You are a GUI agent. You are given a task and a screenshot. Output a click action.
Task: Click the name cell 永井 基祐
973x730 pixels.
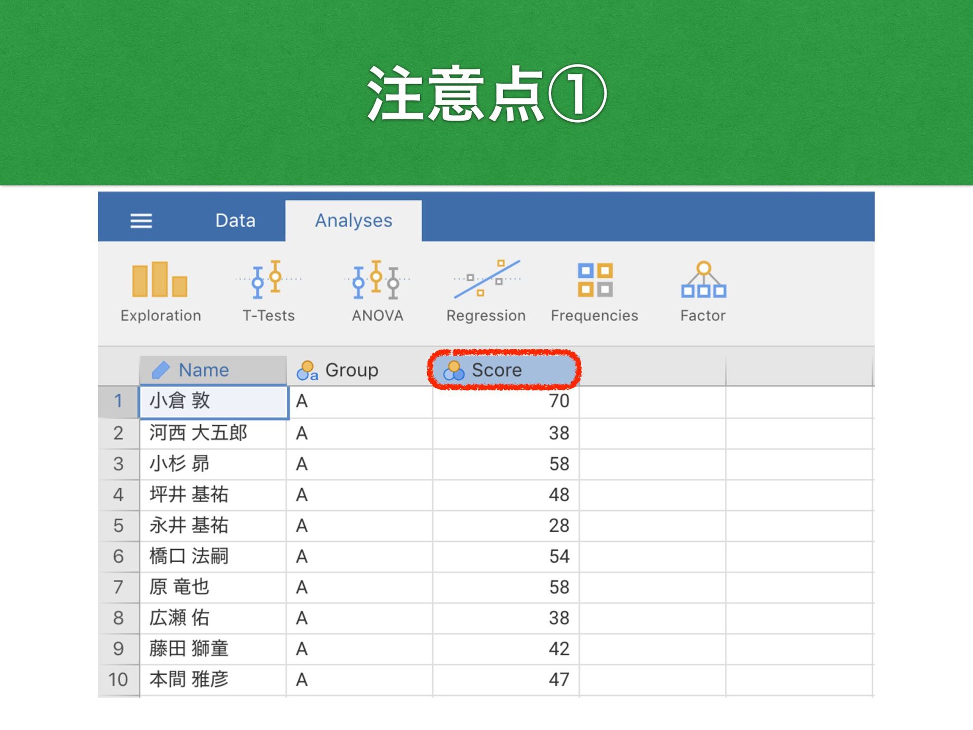[x=213, y=526]
